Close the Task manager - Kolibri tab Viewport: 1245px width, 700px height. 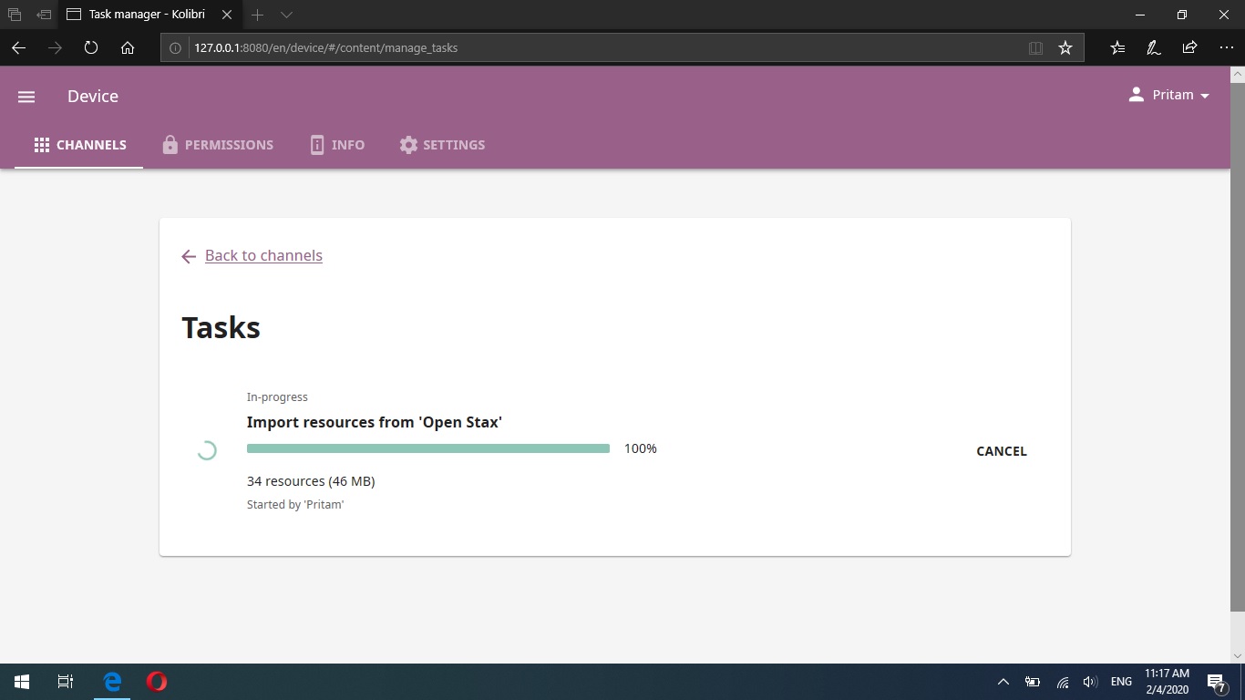(x=227, y=15)
